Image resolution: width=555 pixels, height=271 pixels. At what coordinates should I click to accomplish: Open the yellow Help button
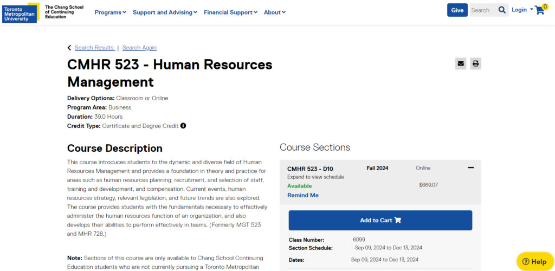click(535, 262)
